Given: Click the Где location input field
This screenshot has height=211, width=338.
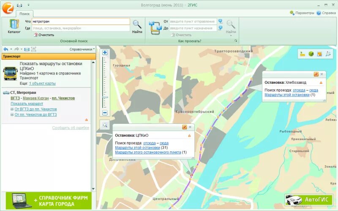Looking at the screenshot, I should pos(81,28).
